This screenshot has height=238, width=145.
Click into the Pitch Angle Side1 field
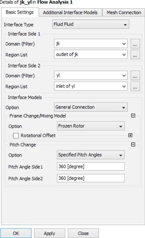(91, 166)
